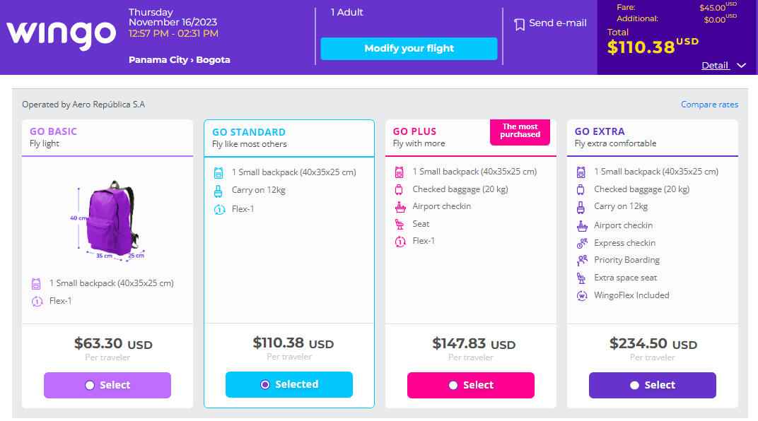The height and width of the screenshot is (421, 758).
Task: Click the Carry on 12kg icon in Go Standard
Action: [x=218, y=191]
